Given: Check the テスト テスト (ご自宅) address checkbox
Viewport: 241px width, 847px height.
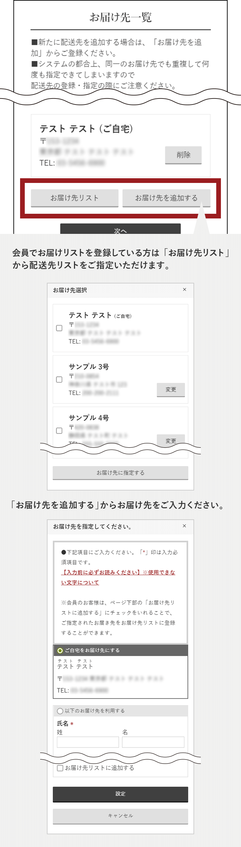Looking at the screenshot, I should 59,328.
